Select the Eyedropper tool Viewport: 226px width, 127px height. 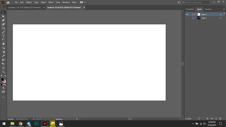pyautogui.click(x=3, y=56)
